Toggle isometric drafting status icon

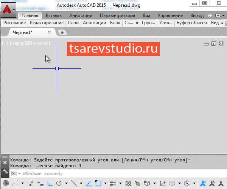tap(74, 183)
